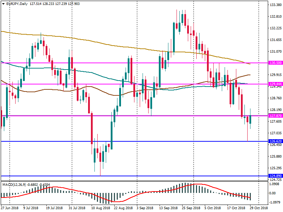The width and height of the screenshot is (283, 212).
Task: Select the magenta 130.500 price label
Action: point(275,63)
